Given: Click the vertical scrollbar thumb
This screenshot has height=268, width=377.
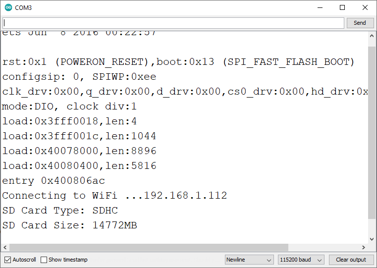Looking at the screenshot, I should pyautogui.click(x=372, y=132).
